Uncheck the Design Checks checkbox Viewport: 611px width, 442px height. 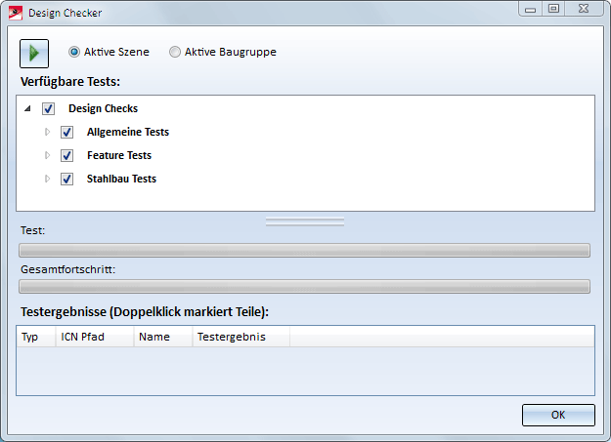[48, 109]
